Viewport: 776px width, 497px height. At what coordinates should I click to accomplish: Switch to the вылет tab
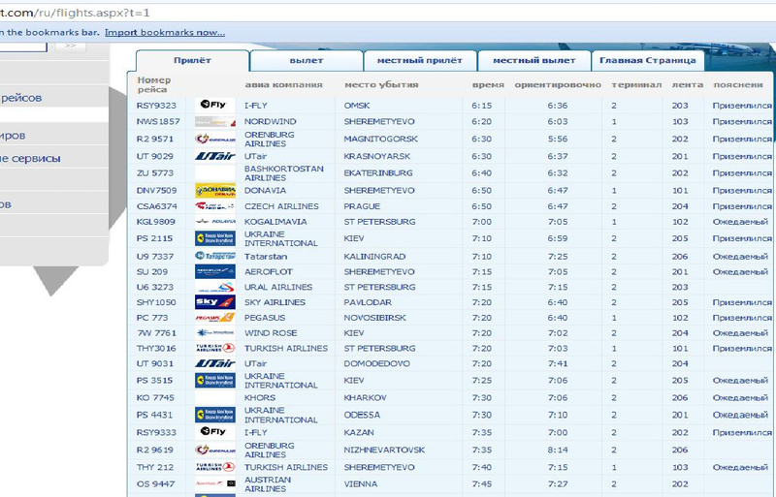click(x=306, y=61)
